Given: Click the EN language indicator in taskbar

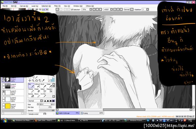Looking at the screenshot, I should tap(148, 121).
